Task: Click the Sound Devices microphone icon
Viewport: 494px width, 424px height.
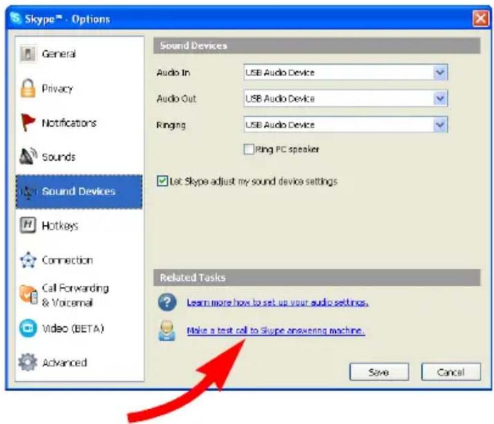Action: pyautogui.click(x=28, y=192)
